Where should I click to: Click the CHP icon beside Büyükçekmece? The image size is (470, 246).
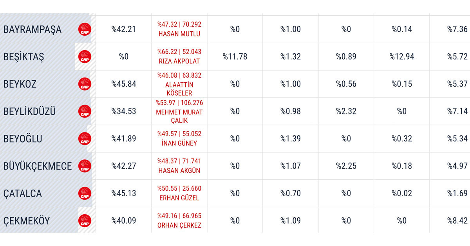tap(85, 166)
